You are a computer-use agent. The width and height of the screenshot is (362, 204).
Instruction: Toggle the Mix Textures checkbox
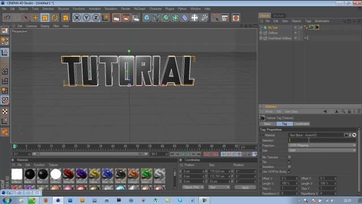(289, 157)
